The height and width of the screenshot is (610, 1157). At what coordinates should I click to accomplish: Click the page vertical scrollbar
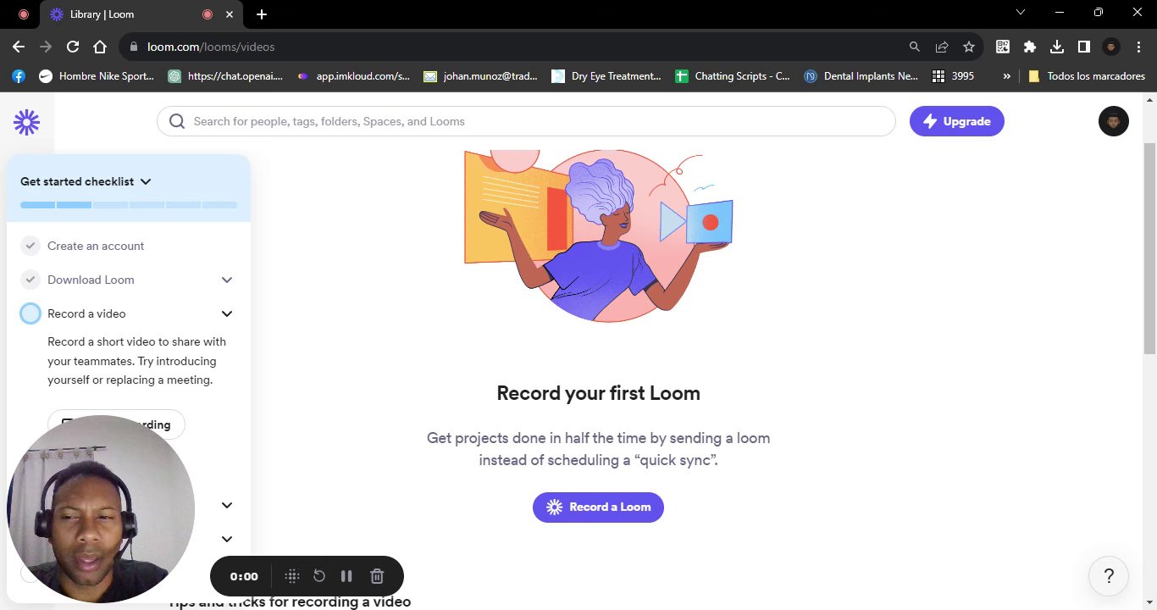tap(1149, 248)
